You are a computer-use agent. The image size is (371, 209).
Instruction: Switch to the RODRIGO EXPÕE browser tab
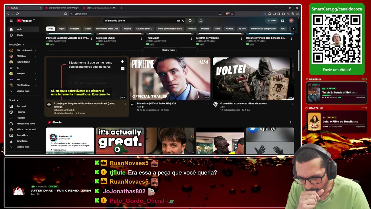pos(61,8)
